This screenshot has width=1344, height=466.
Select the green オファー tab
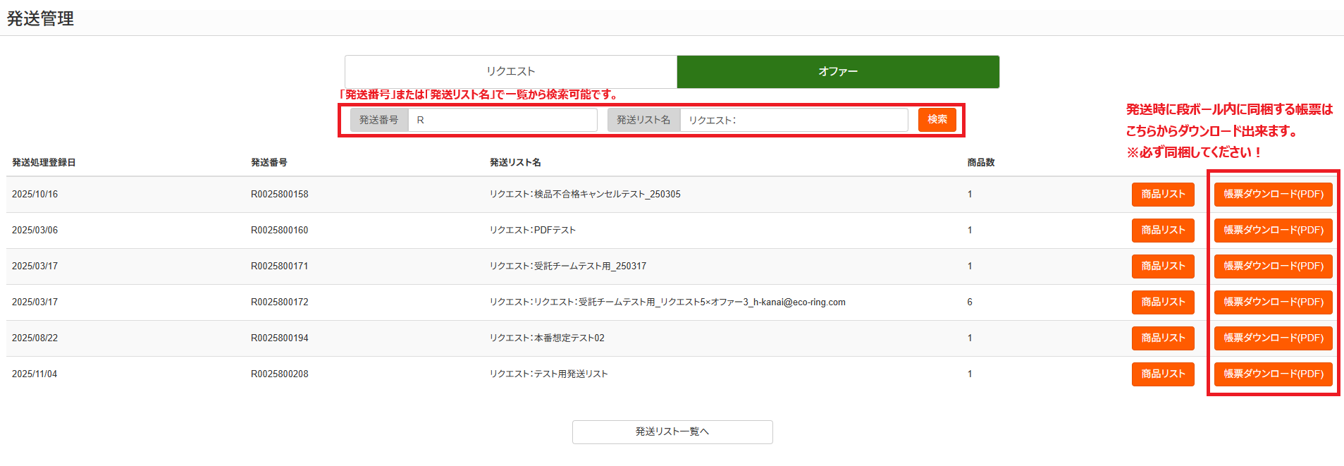[837, 72]
